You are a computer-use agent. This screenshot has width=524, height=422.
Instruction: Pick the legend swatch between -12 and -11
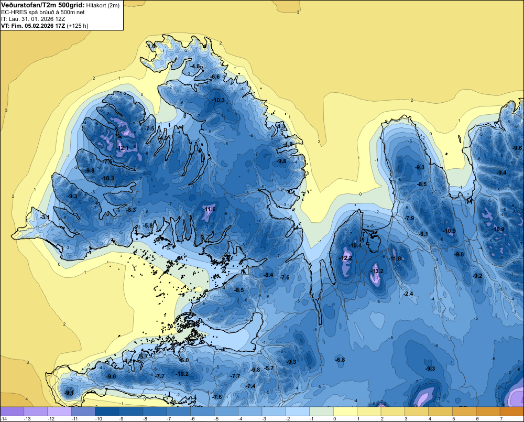[60, 412]
